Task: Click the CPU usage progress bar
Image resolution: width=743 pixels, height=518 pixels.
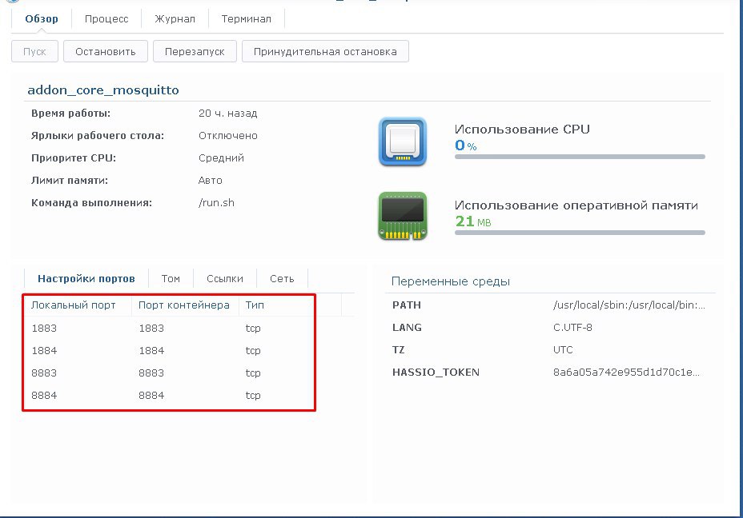Action: point(580,157)
